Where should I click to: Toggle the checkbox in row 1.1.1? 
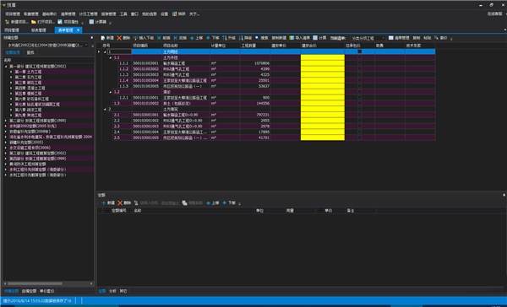[x=360, y=63]
